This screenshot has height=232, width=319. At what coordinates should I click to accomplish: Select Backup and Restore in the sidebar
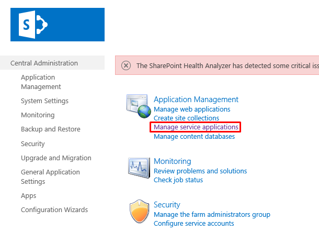point(51,129)
